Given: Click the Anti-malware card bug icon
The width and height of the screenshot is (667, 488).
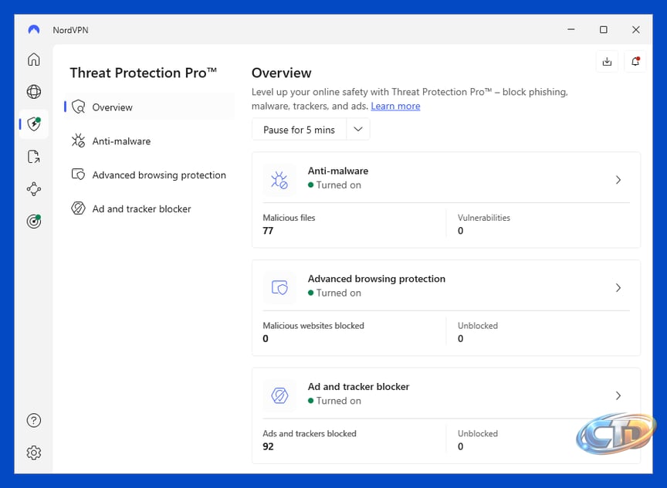Looking at the screenshot, I should click(279, 180).
